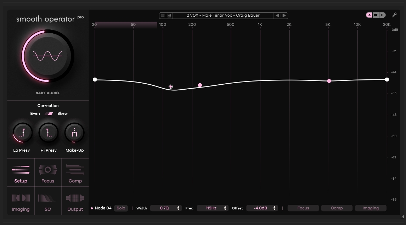
Task: Click the Skew label
Action: pyautogui.click(x=62, y=114)
